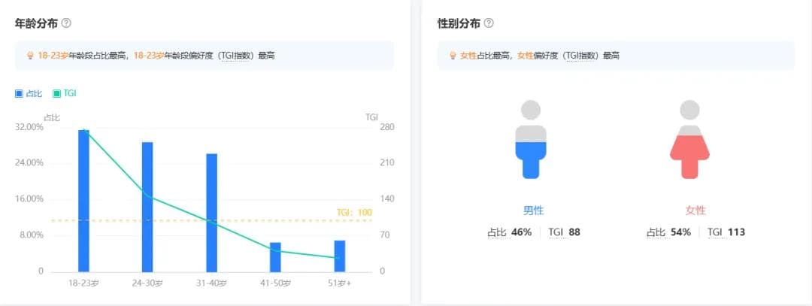Viewport: 812px width, 306px height.
Task: Click lightbulb icon in age insight banner
Action: click(x=31, y=56)
